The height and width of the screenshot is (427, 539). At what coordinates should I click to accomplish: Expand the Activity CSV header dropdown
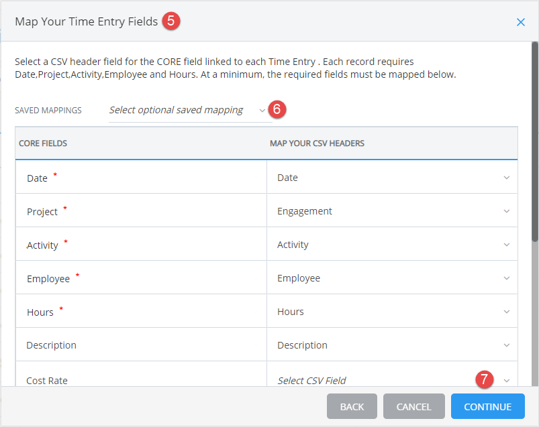pos(392,245)
